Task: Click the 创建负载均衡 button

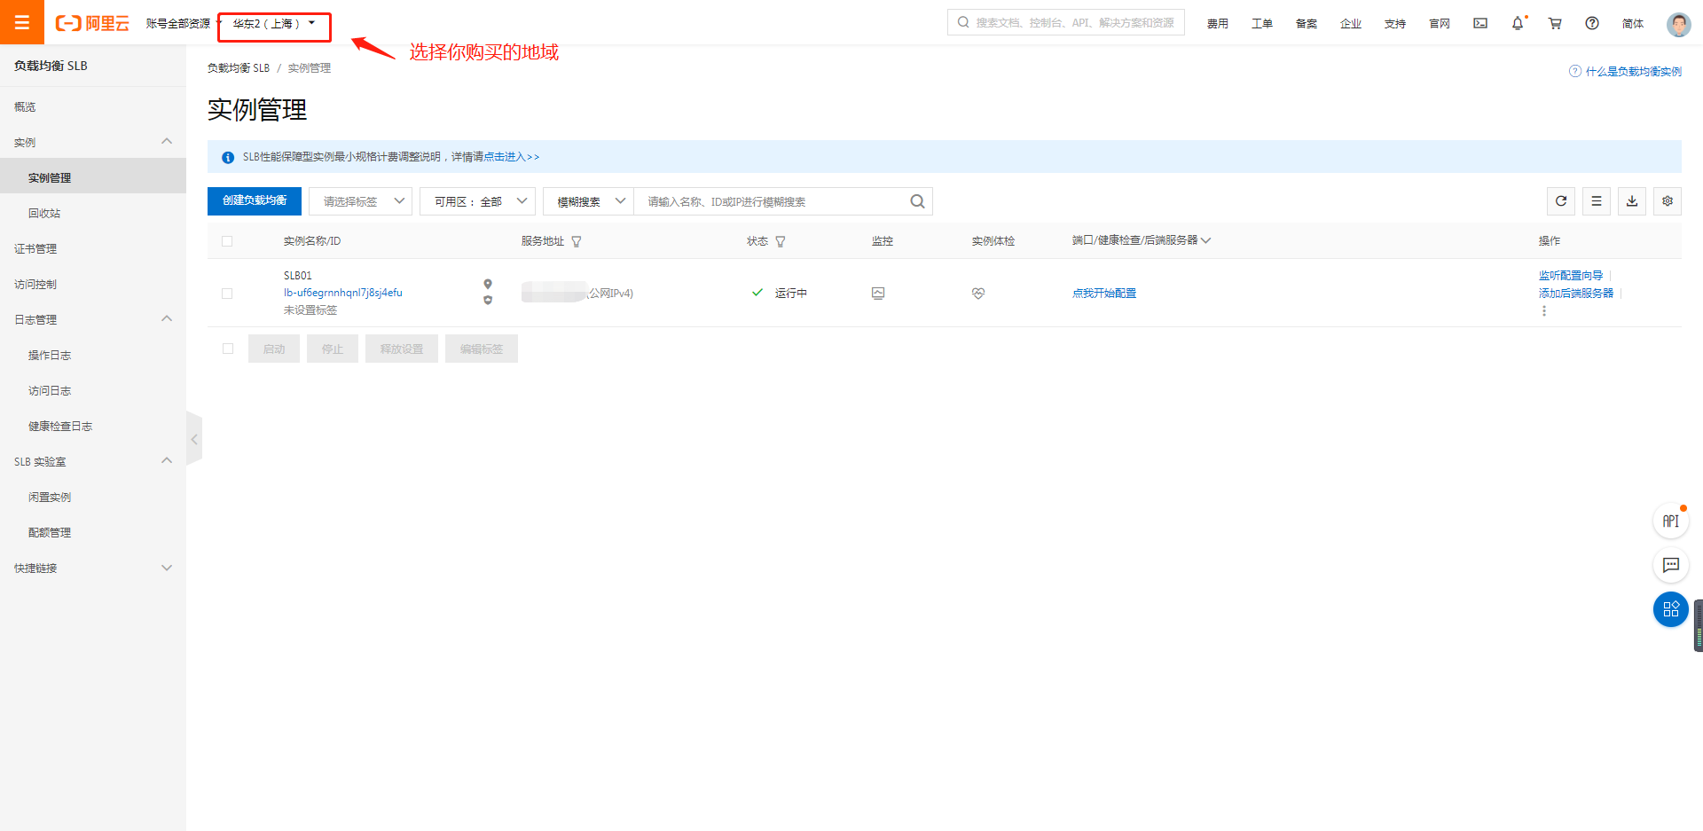Action: pyautogui.click(x=255, y=201)
